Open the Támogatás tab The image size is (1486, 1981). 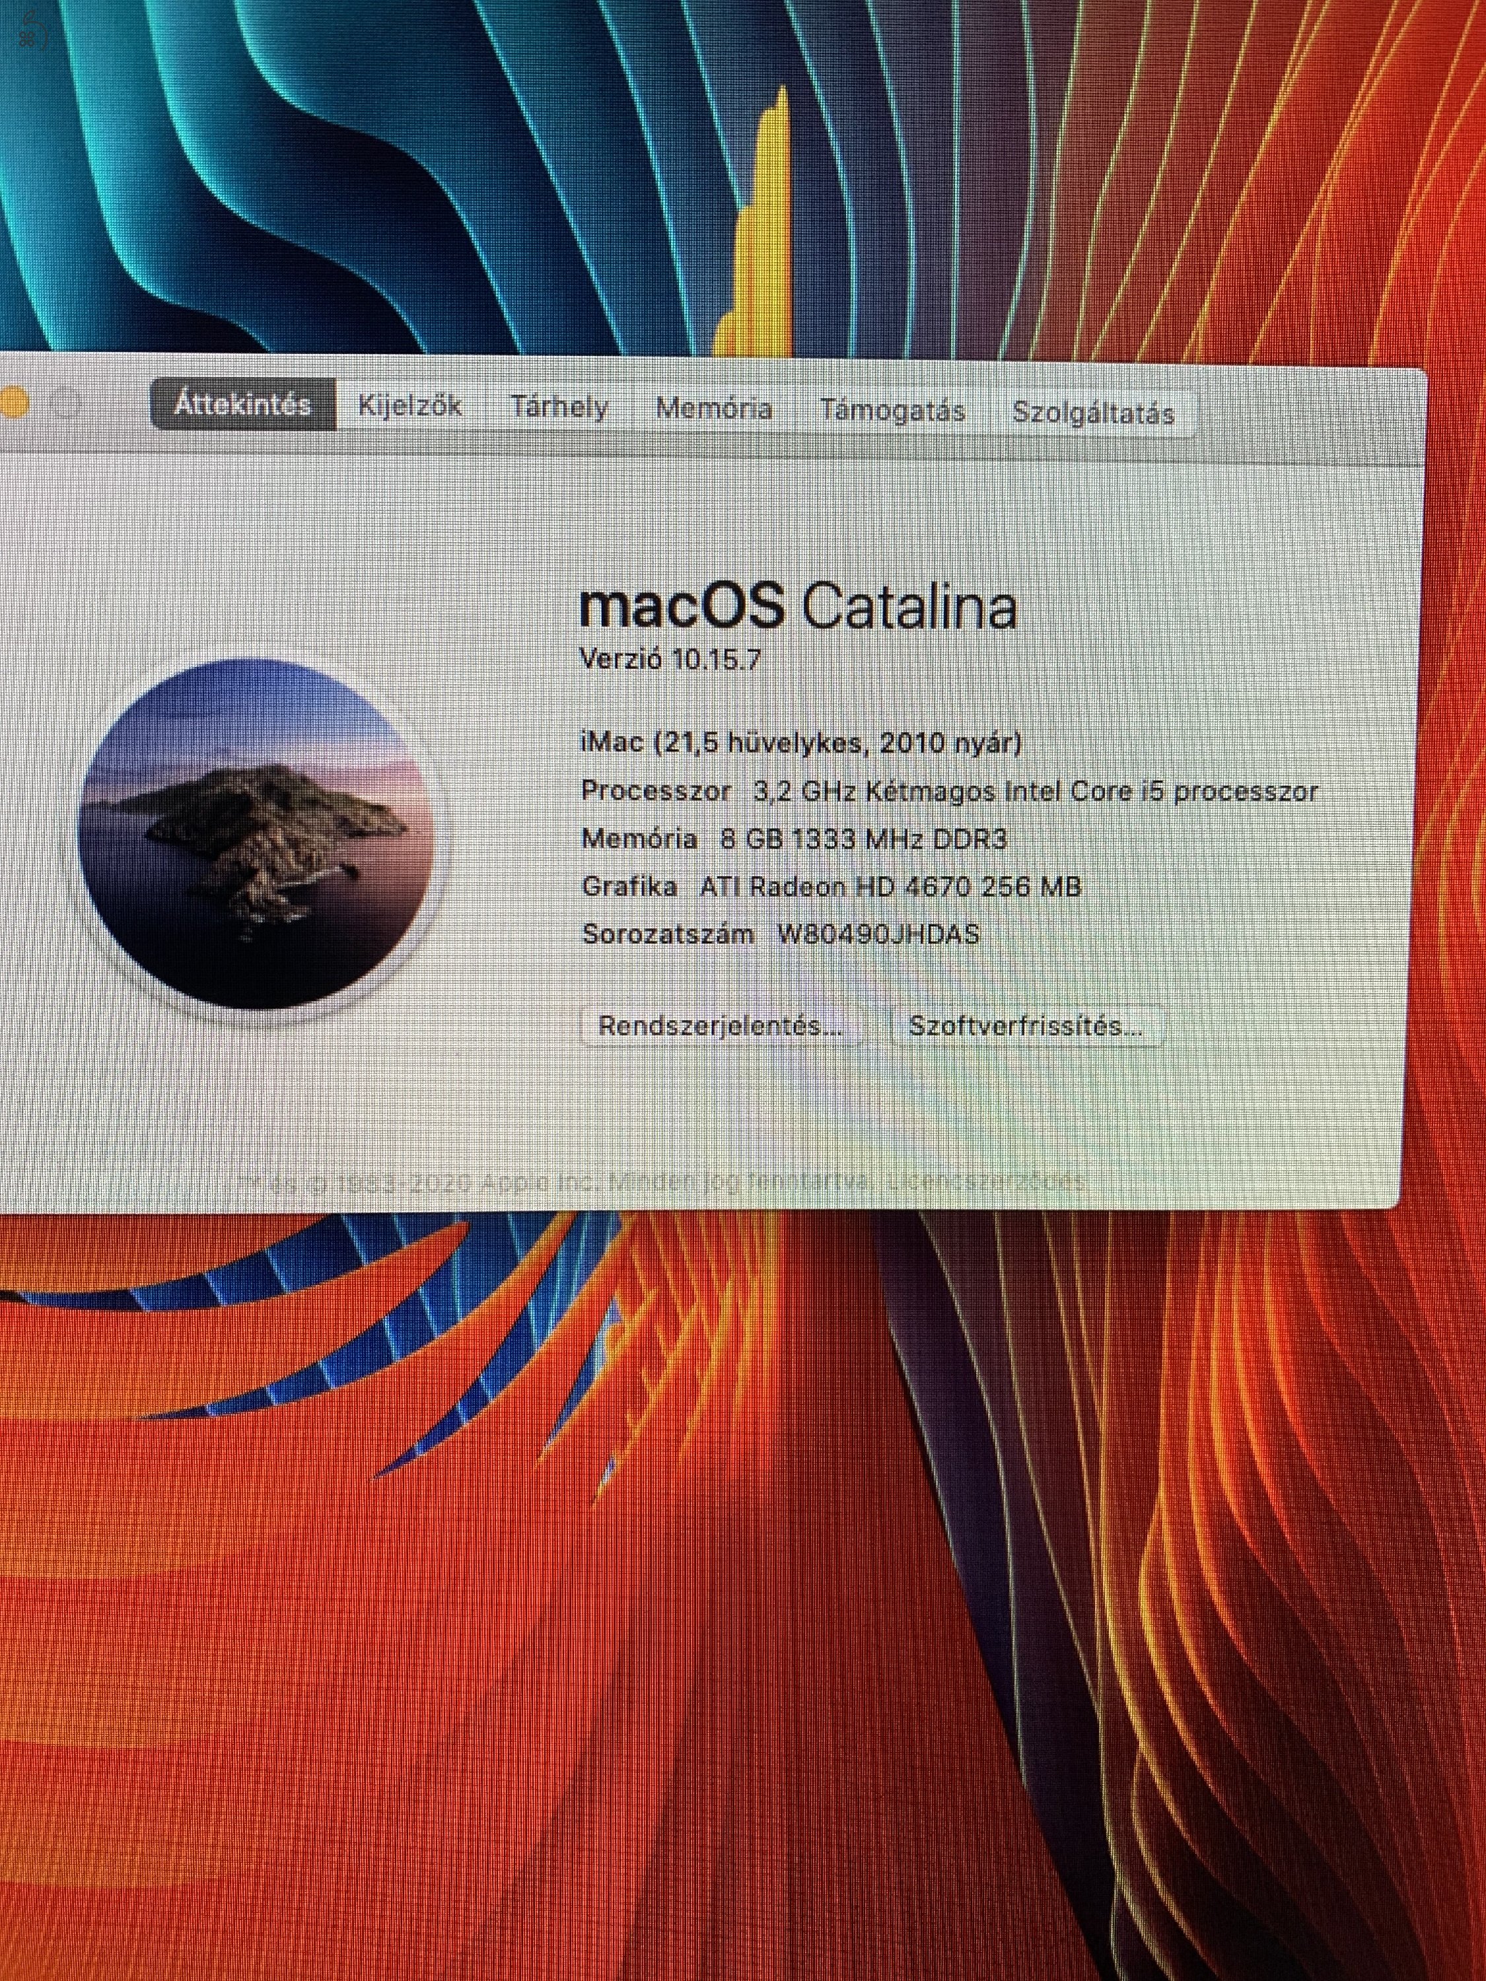click(892, 411)
